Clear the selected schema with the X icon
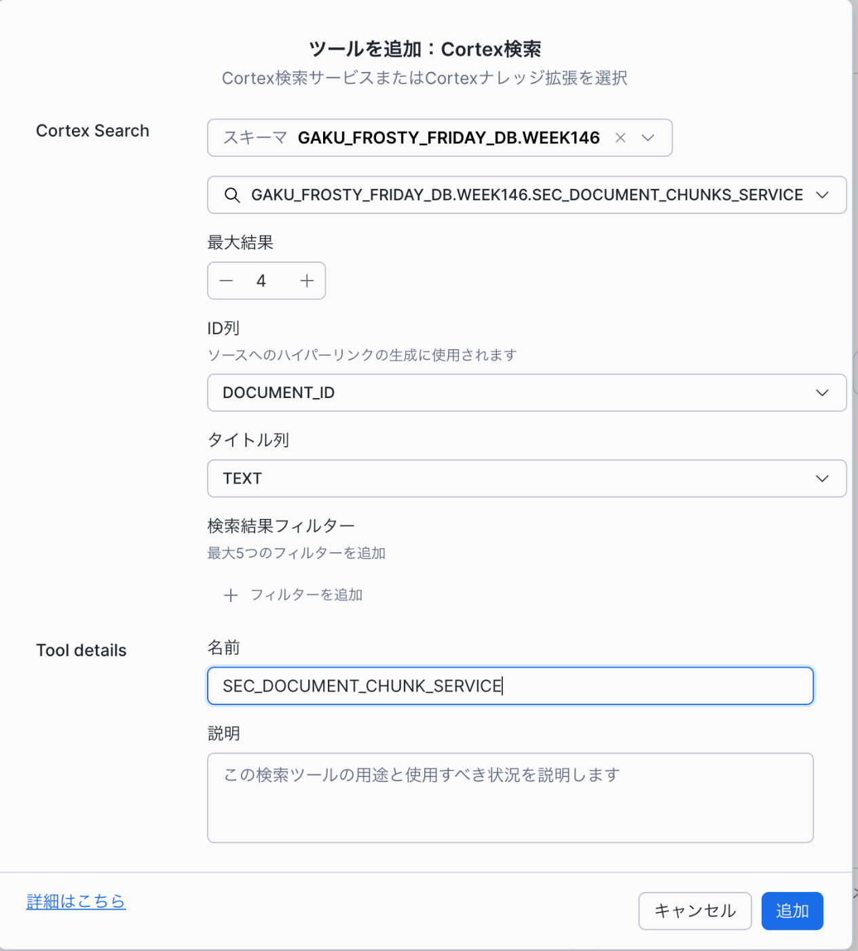The width and height of the screenshot is (858, 951). coord(620,138)
